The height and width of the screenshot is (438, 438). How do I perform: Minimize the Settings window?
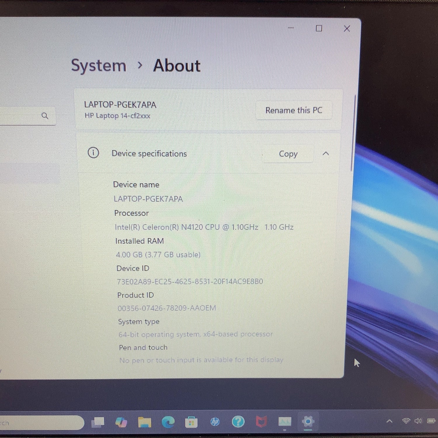(x=291, y=28)
